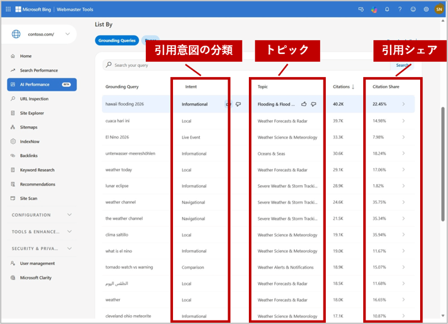This screenshot has height=324, width=448.
Task: Open the feedback chat icon in header
Action: (x=361, y=9)
